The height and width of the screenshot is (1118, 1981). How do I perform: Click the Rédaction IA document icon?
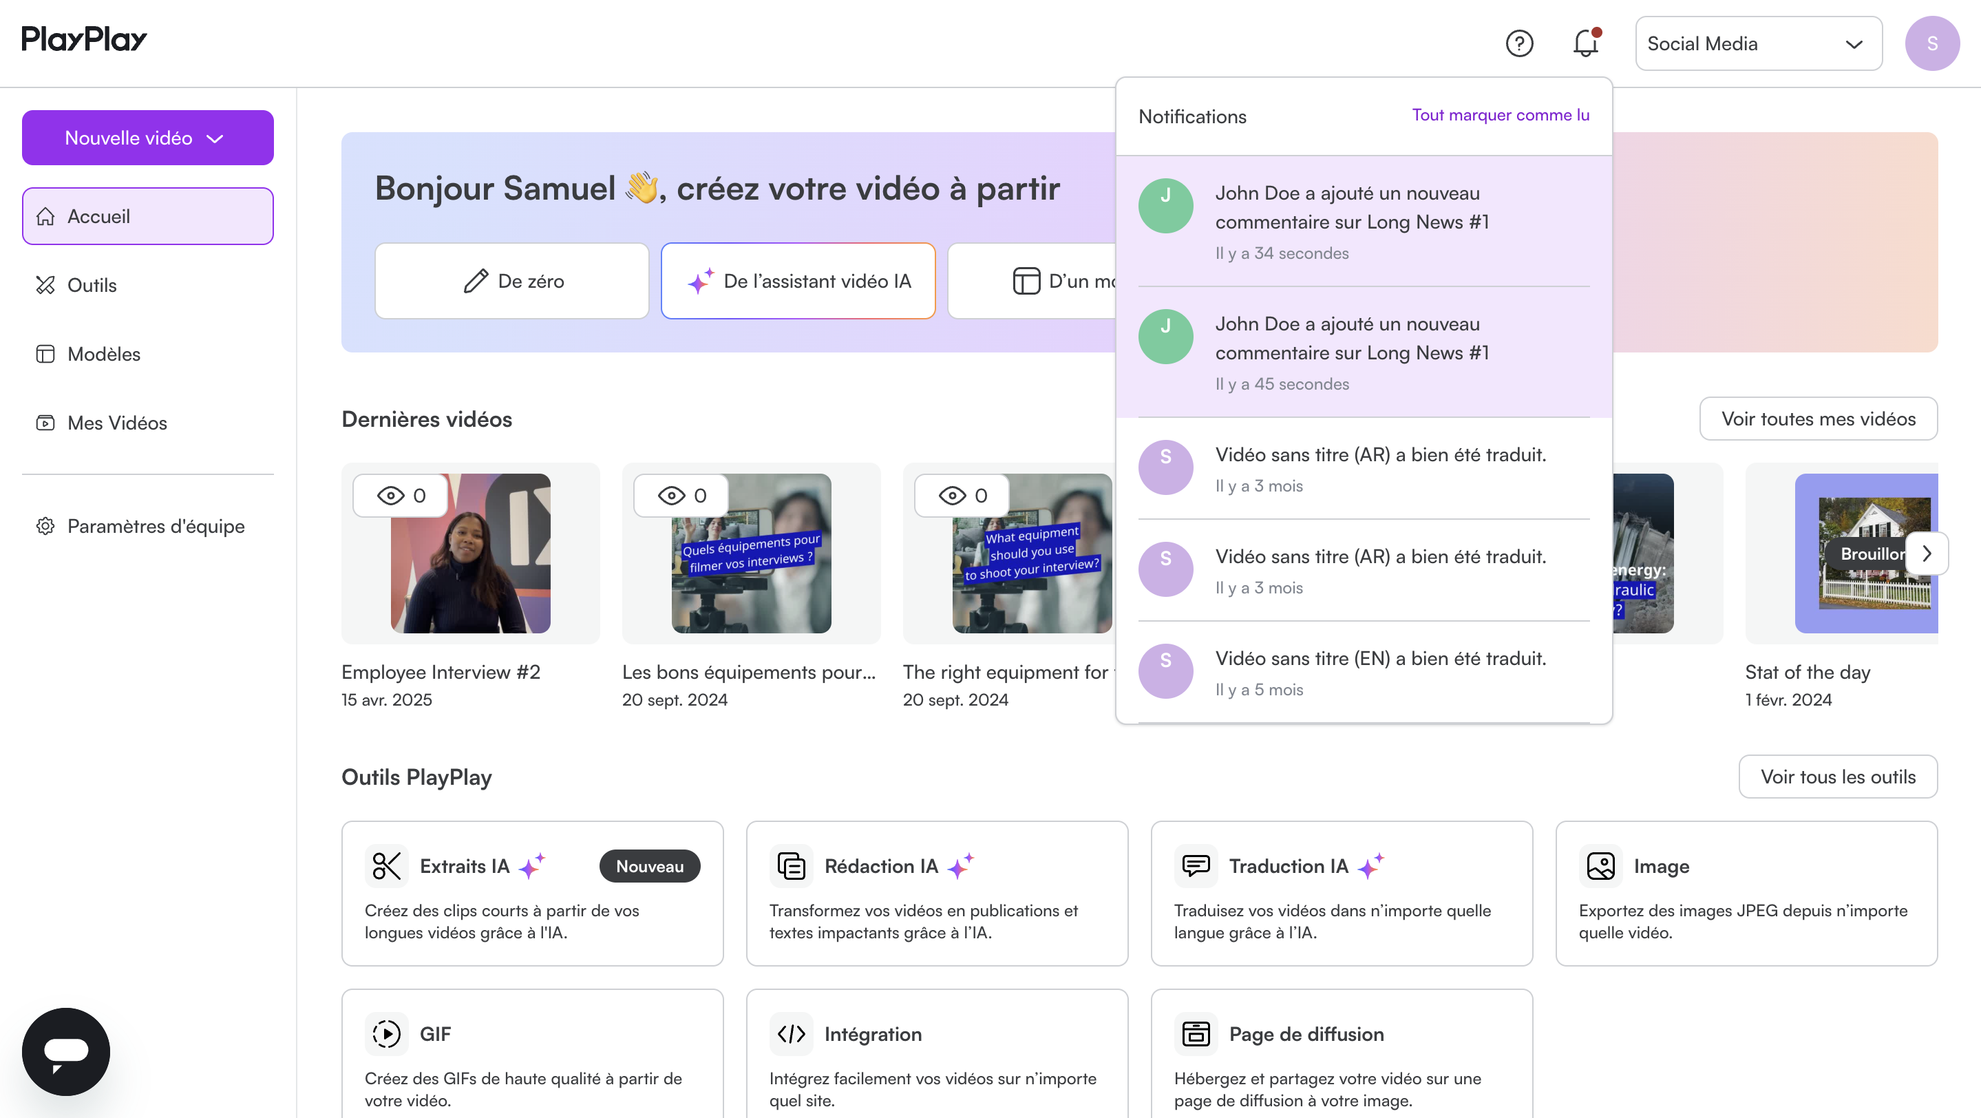(791, 866)
